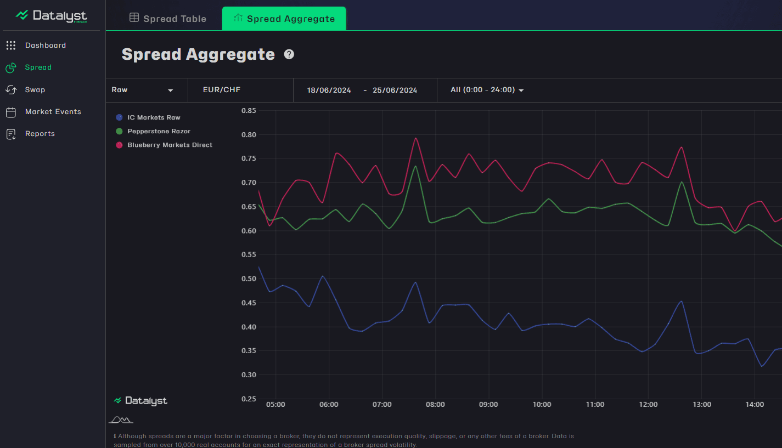
Task: Click the blue IC Markets Raw color dot
Action: (x=119, y=117)
